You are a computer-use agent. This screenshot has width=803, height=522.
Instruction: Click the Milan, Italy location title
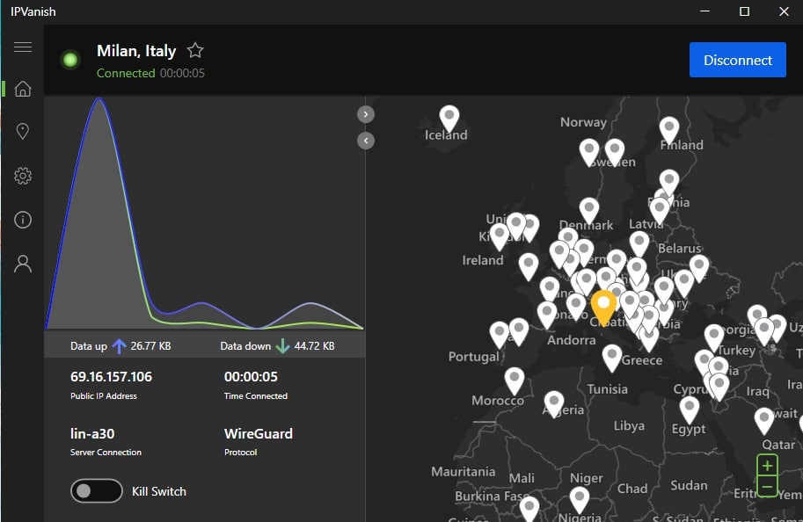[136, 51]
